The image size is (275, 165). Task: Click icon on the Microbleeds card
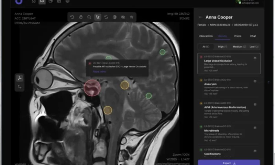tap(255, 128)
